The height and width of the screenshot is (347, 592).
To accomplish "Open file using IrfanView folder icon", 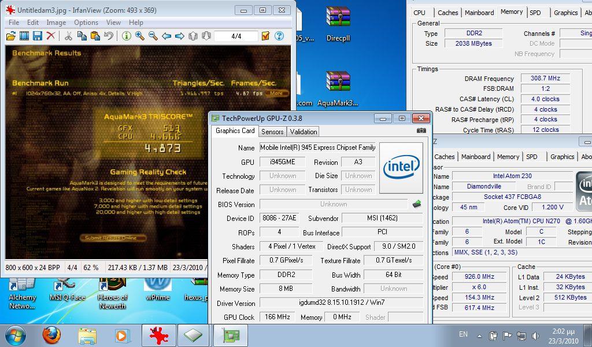I will click(11, 36).
